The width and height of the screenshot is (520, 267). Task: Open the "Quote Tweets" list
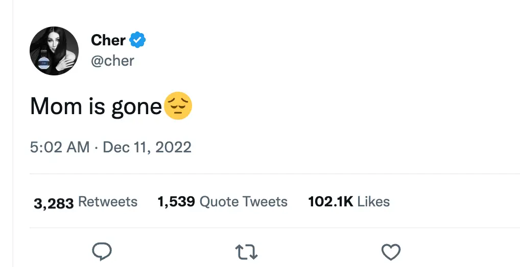click(243, 202)
